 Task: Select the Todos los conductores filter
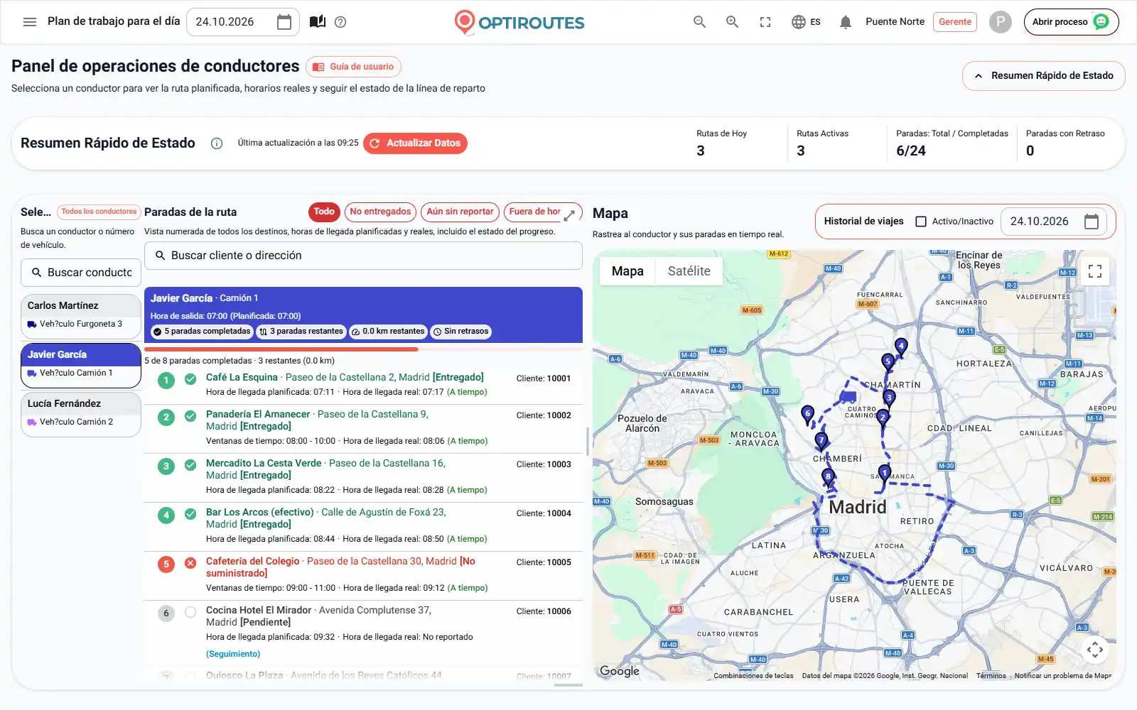99,212
